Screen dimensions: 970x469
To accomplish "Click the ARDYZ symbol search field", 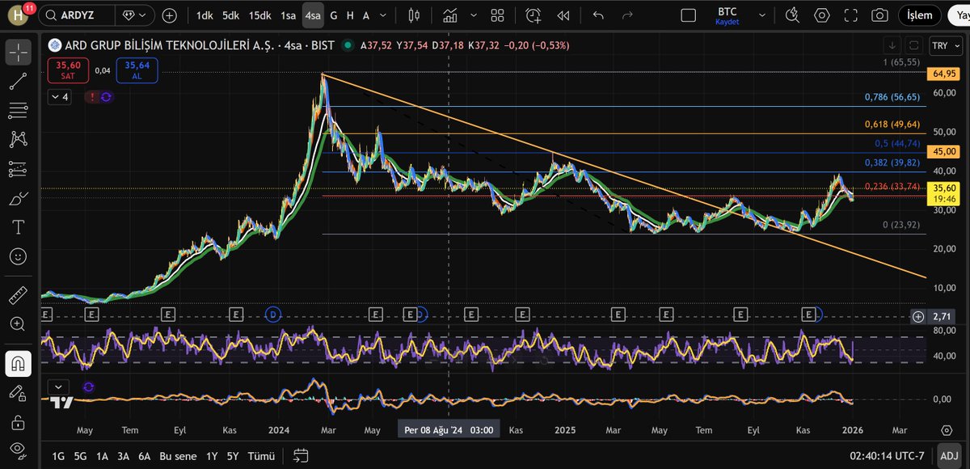I will click(x=77, y=15).
